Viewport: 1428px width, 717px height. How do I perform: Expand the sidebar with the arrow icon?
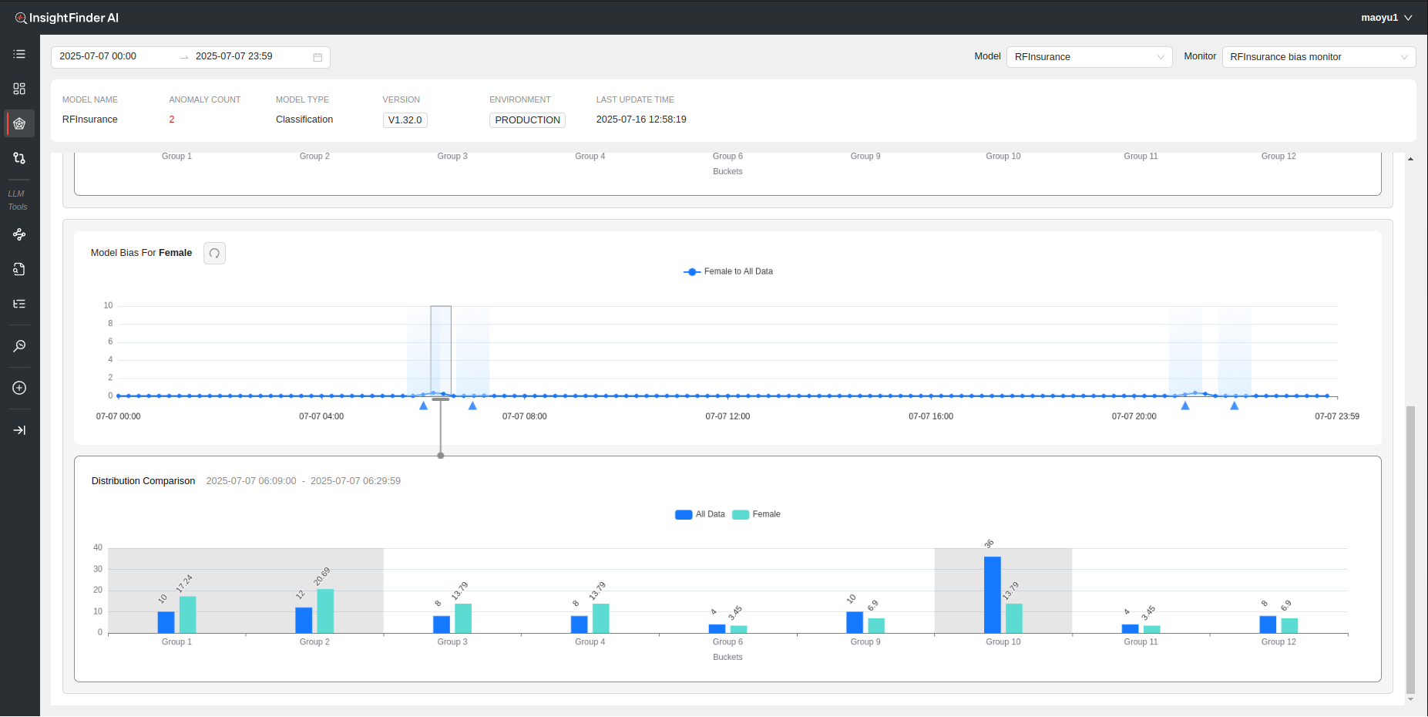[19, 430]
